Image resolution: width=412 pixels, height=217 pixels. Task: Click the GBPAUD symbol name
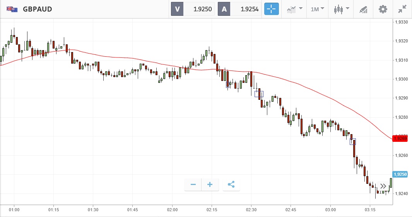(x=38, y=9)
